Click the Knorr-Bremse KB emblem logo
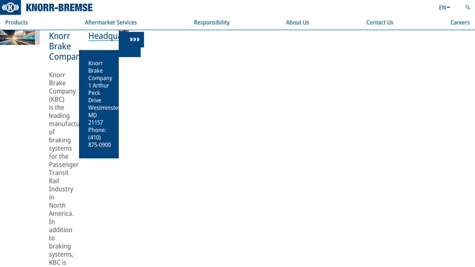475x267 pixels. (x=11, y=8)
